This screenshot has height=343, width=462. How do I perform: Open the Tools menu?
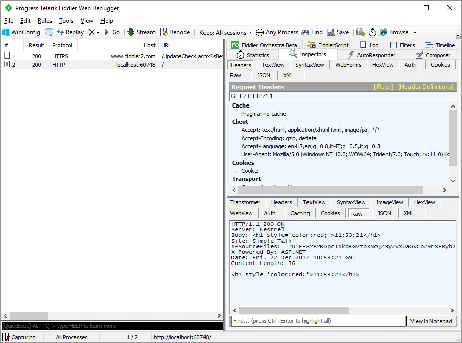(x=66, y=21)
